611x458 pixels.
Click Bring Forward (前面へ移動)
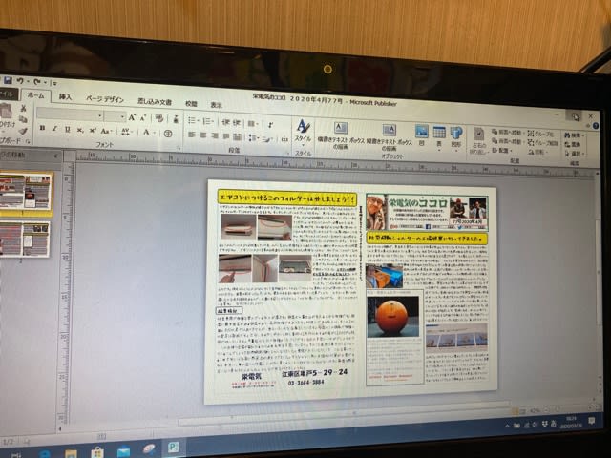point(507,132)
